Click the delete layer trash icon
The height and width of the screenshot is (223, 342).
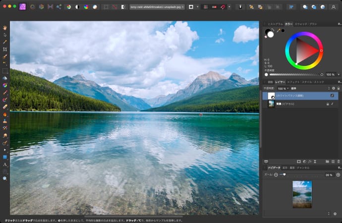click(x=339, y=162)
